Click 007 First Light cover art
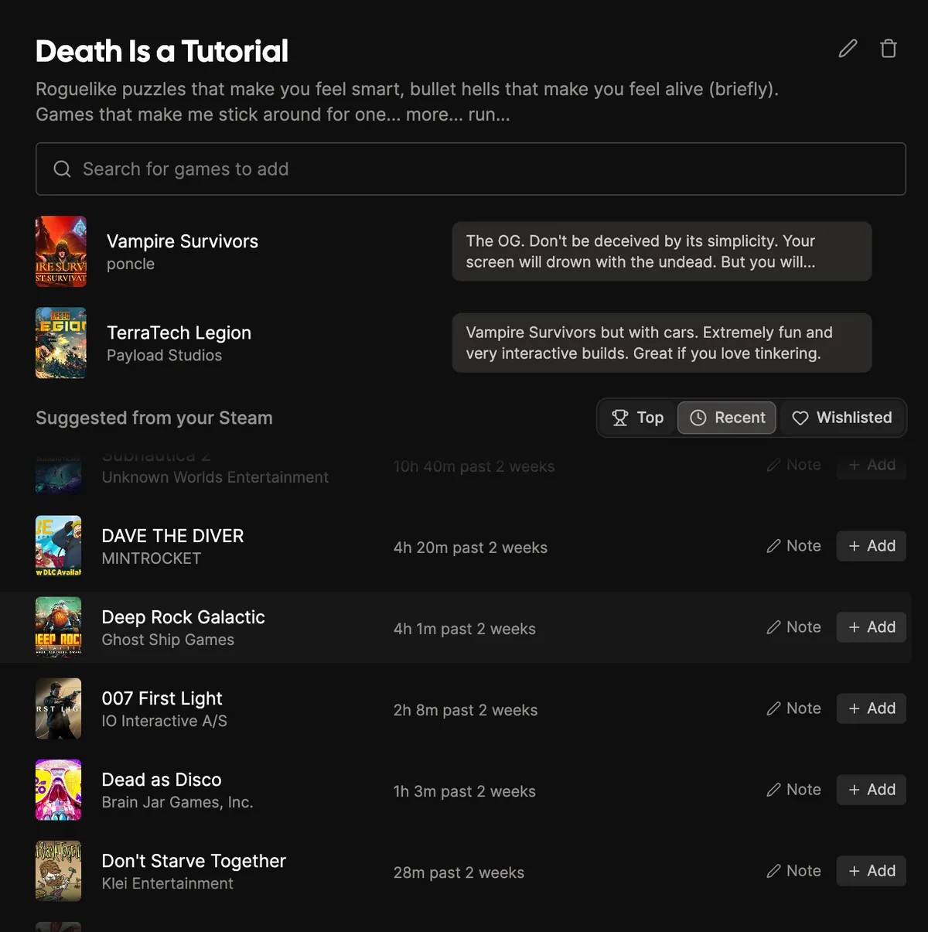 coord(59,708)
